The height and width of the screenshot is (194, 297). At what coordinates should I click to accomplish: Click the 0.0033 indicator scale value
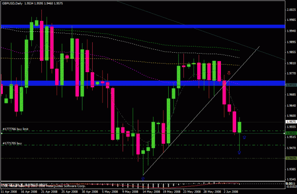[x=290, y=184]
